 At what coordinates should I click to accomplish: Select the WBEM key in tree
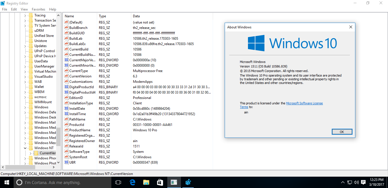39,92
